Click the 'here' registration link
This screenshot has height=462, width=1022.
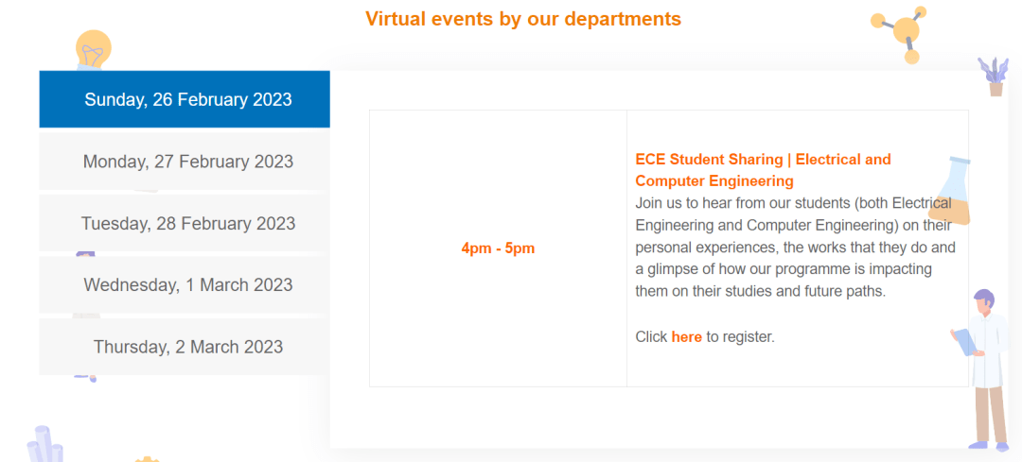coord(686,337)
